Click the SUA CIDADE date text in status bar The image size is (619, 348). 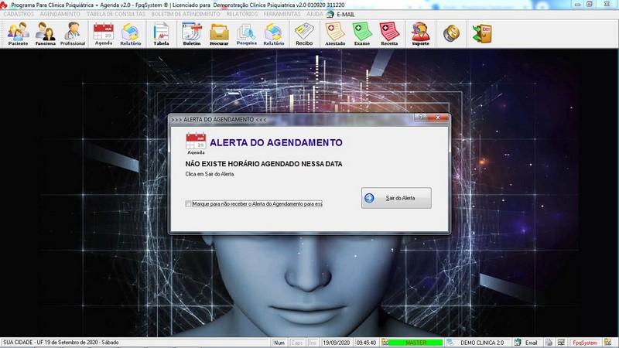coord(61,343)
